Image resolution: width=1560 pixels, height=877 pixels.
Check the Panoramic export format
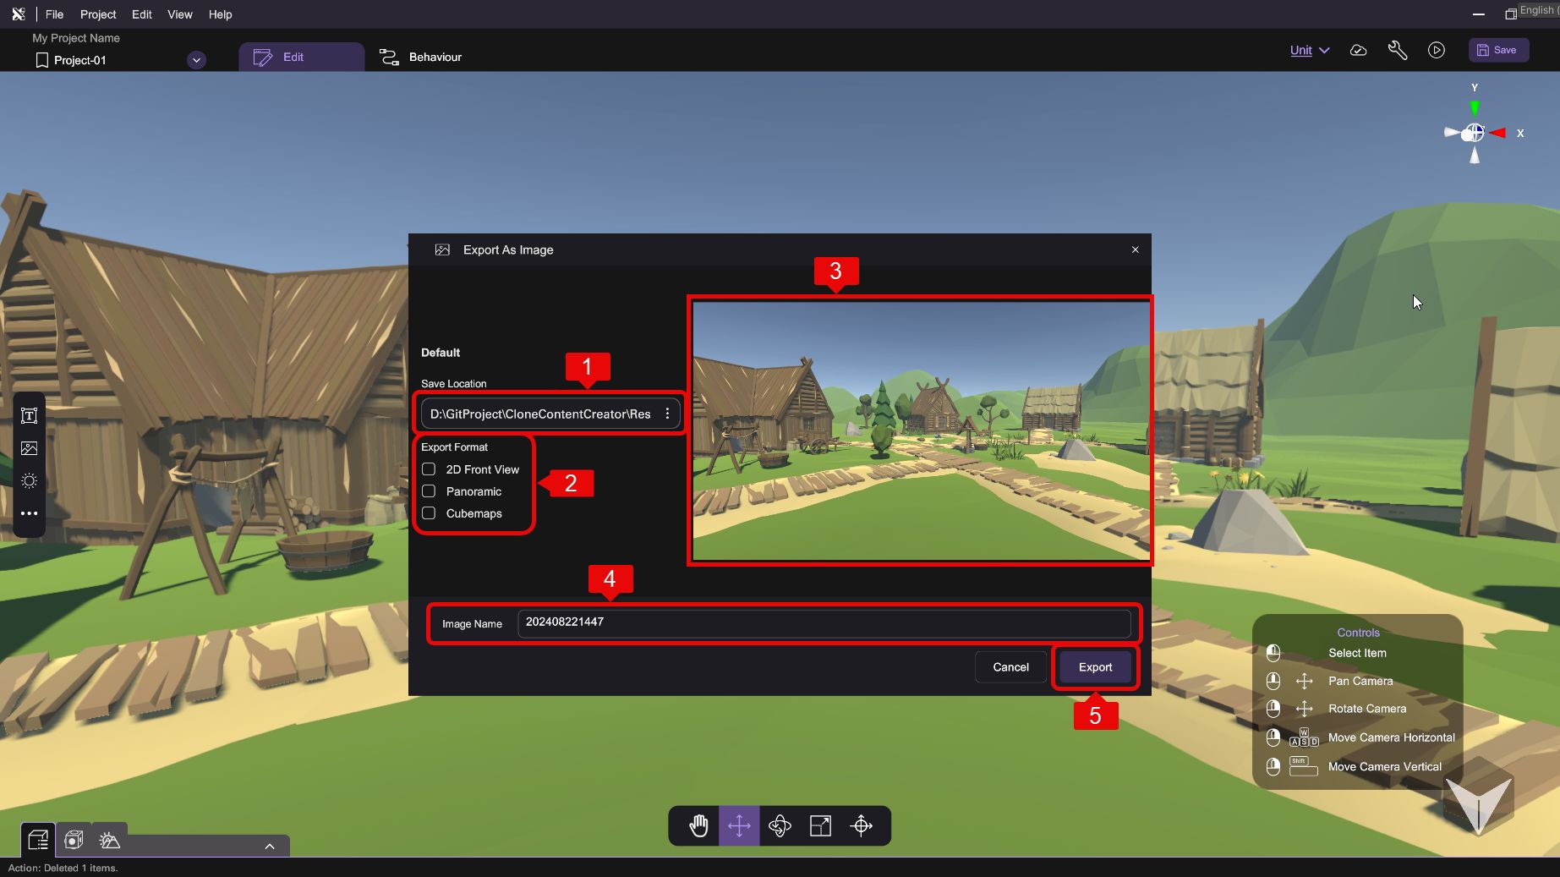tap(429, 491)
